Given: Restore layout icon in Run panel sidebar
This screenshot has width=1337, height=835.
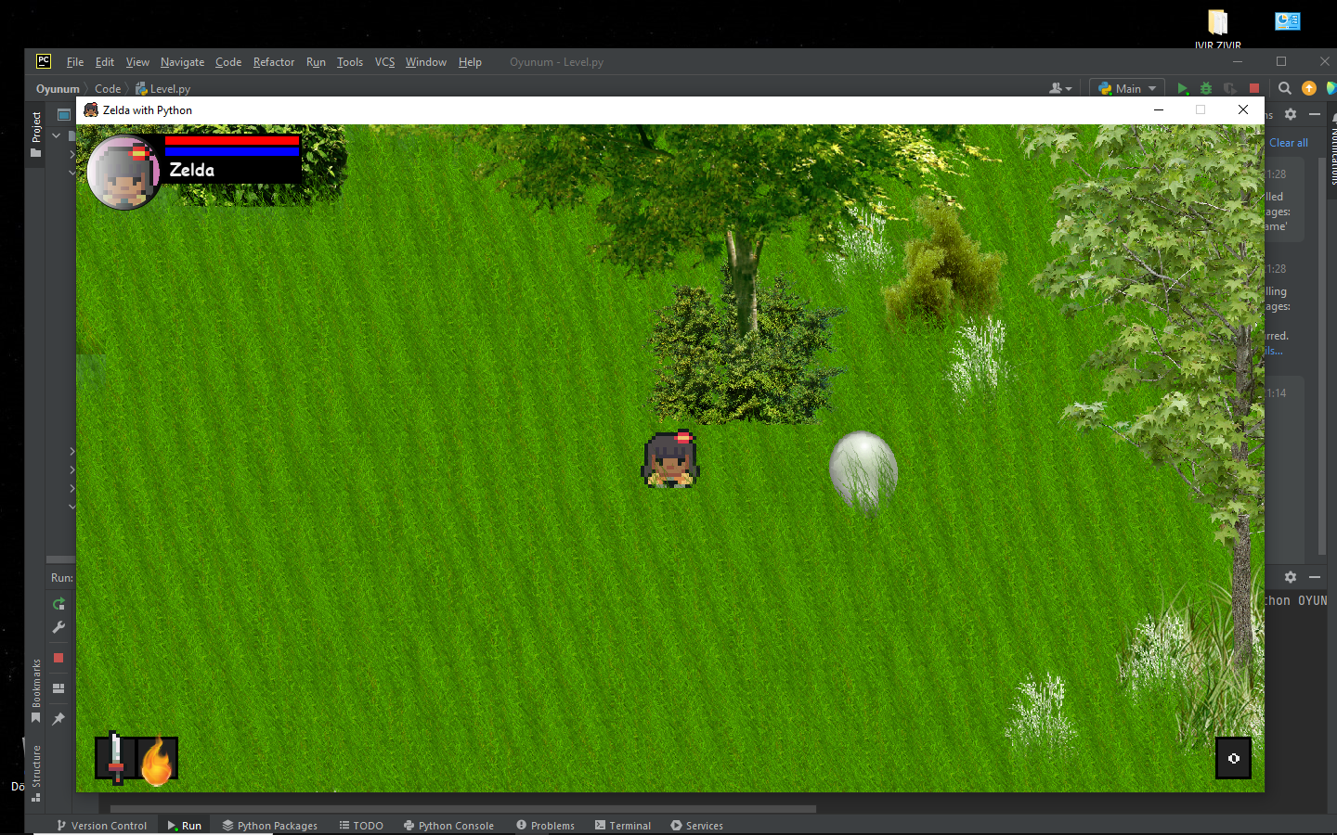Looking at the screenshot, I should point(58,688).
